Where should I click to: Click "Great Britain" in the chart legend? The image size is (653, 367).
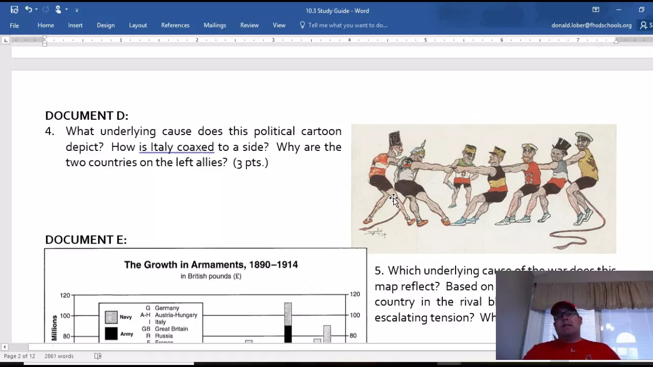tap(171, 329)
